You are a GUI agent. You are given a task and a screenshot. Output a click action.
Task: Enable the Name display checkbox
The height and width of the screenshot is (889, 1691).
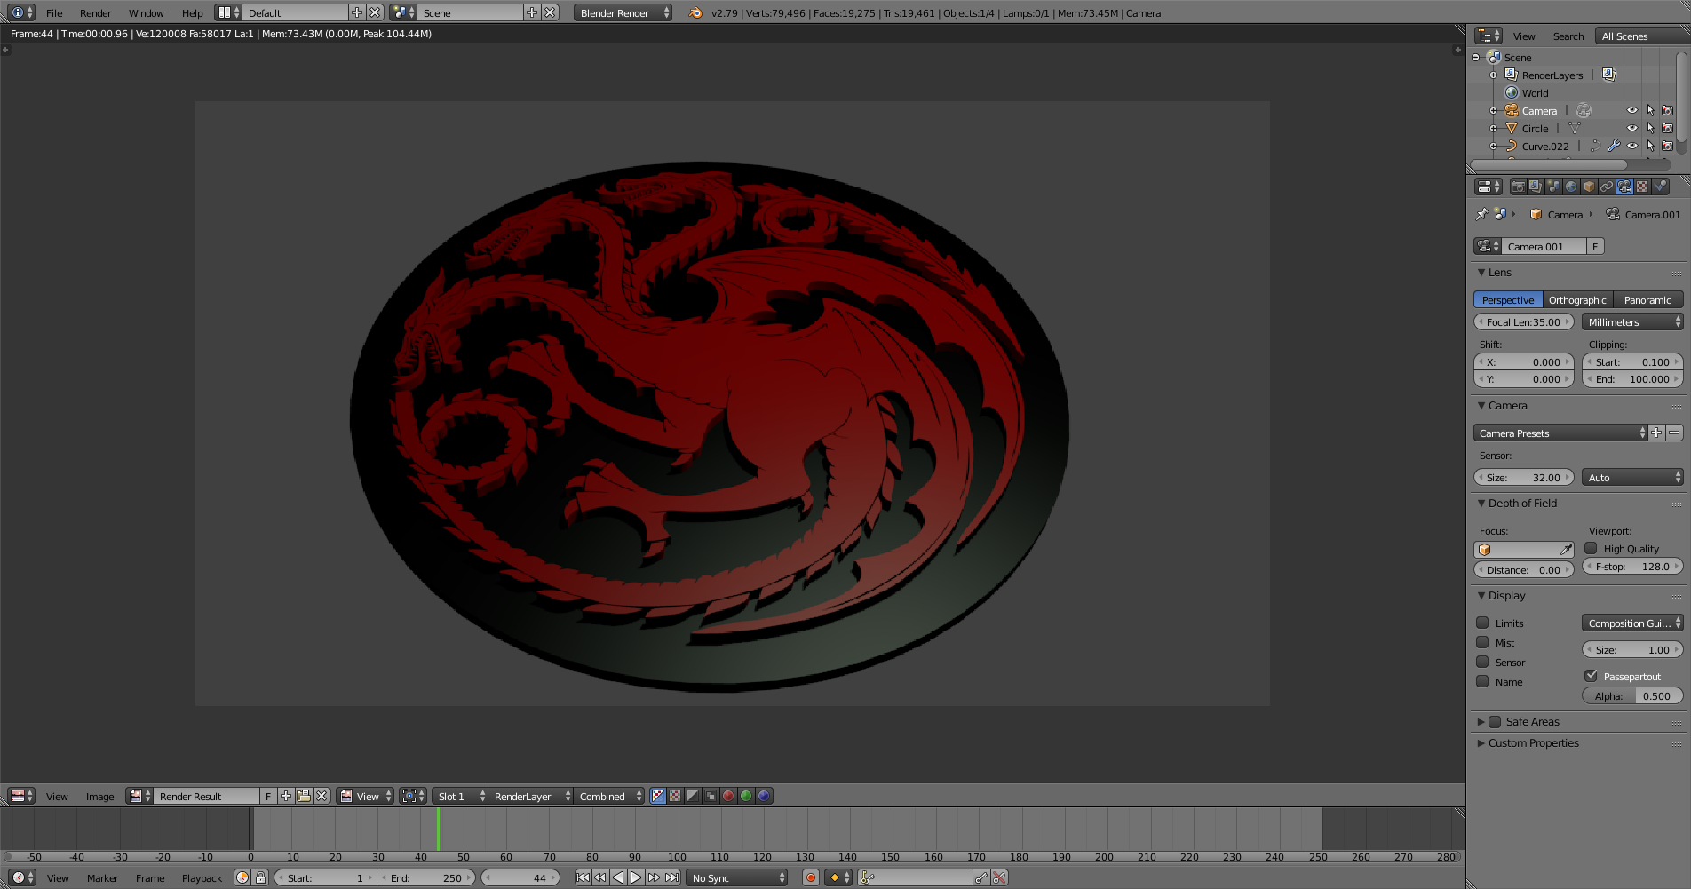(1482, 681)
